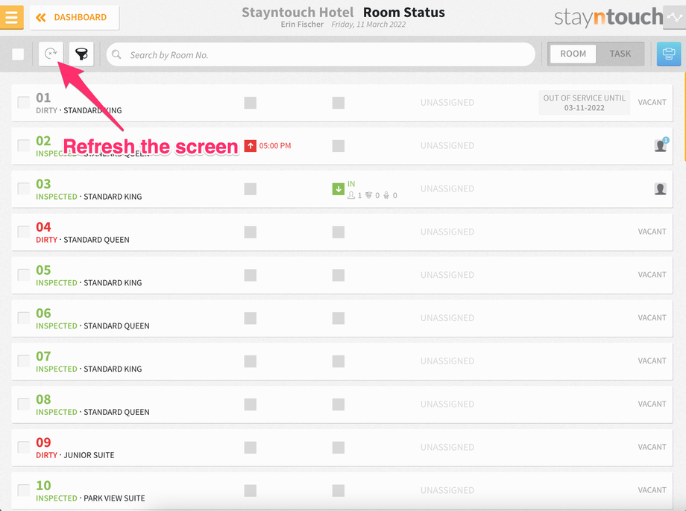686x511 pixels.
Task: Open guest icon with badge, room 02
Action: coord(661,145)
